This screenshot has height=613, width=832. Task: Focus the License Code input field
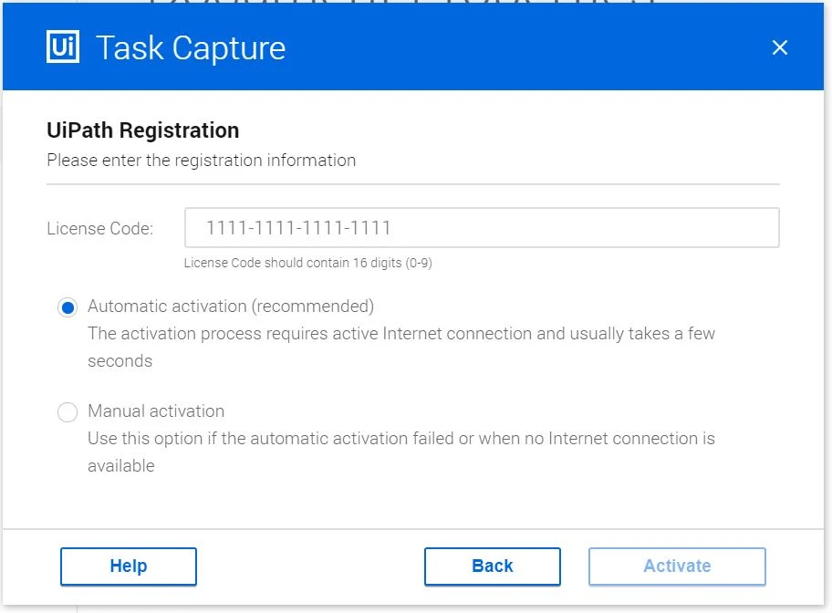[x=482, y=228]
